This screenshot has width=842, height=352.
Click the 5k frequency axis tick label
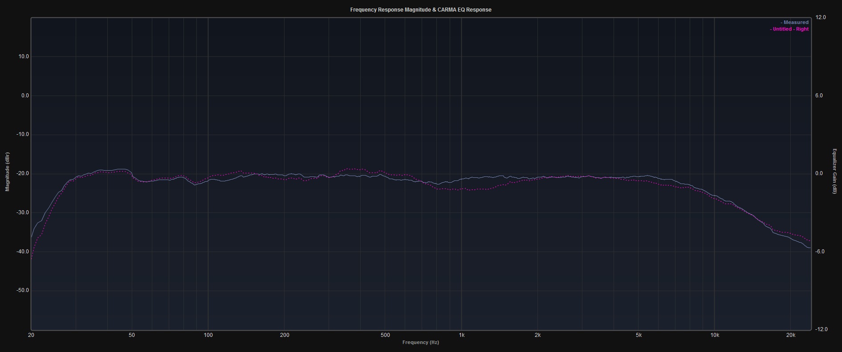coord(639,335)
